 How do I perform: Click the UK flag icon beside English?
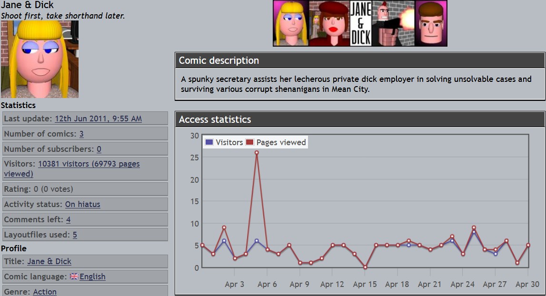(x=74, y=276)
